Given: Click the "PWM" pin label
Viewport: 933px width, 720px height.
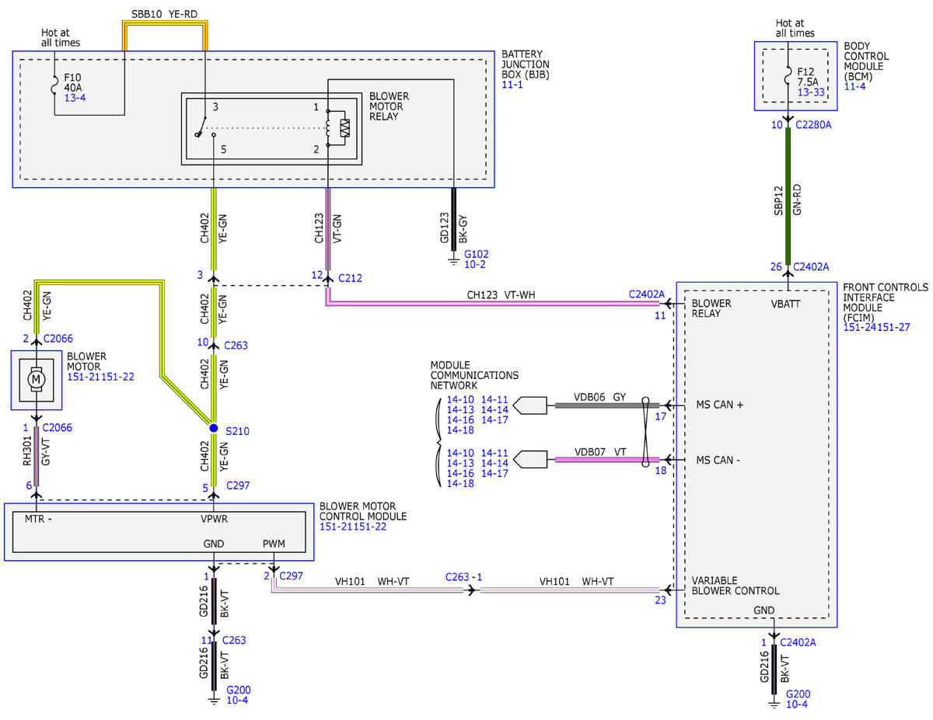Looking at the screenshot, I should pos(273,545).
